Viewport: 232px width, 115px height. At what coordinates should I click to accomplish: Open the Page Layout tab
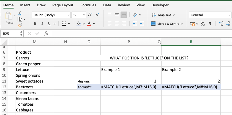coord(63,5)
